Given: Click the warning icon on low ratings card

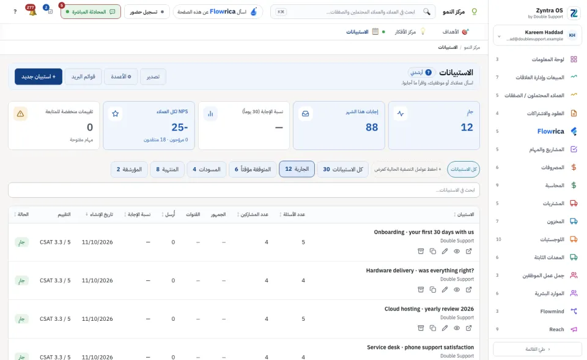Looking at the screenshot, I should pos(20,114).
